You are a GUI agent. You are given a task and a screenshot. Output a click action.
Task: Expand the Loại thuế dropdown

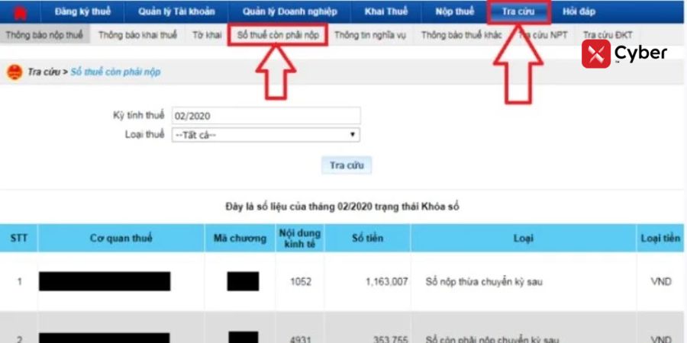[x=266, y=135]
